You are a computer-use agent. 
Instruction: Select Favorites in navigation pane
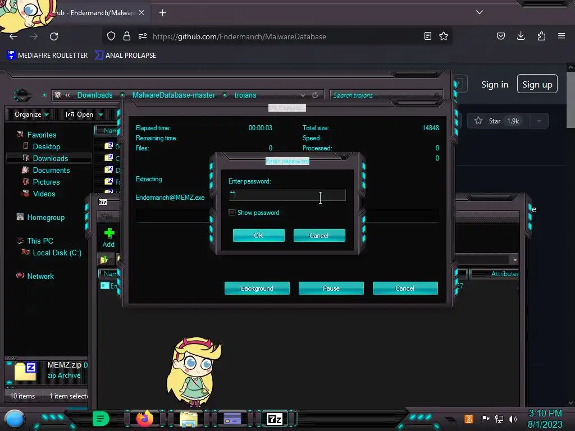tap(42, 135)
